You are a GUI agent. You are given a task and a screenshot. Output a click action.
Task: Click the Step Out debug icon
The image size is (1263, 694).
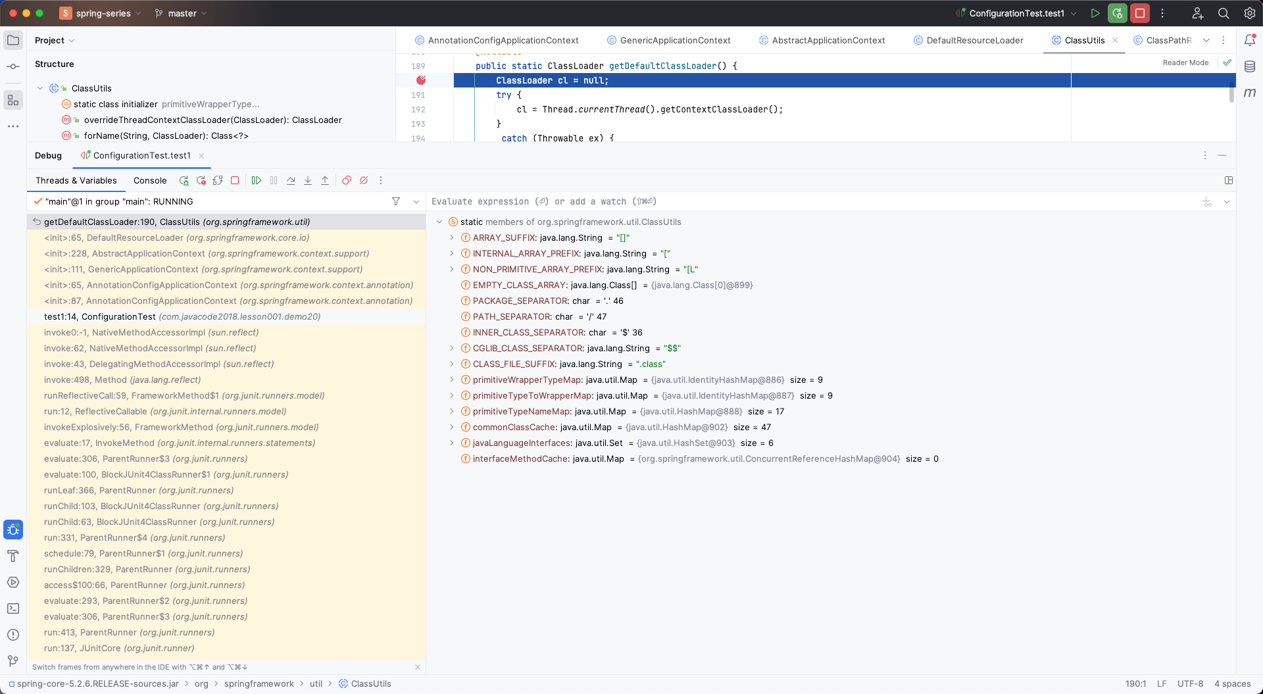point(325,180)
